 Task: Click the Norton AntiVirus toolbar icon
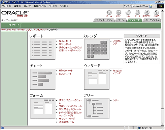[151, 6]
